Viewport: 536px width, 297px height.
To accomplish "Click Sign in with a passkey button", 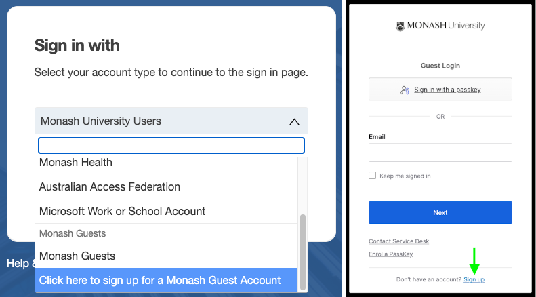I will (x=440, y=90).
